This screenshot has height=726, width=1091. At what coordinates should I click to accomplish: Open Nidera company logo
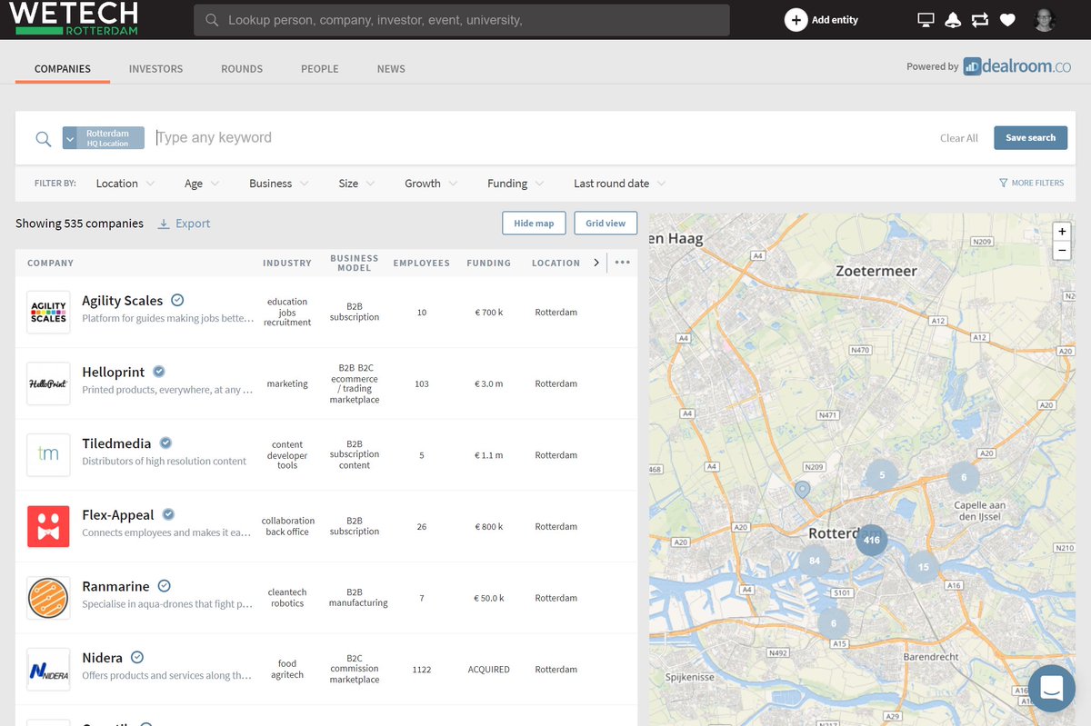(x=48, y=670)
